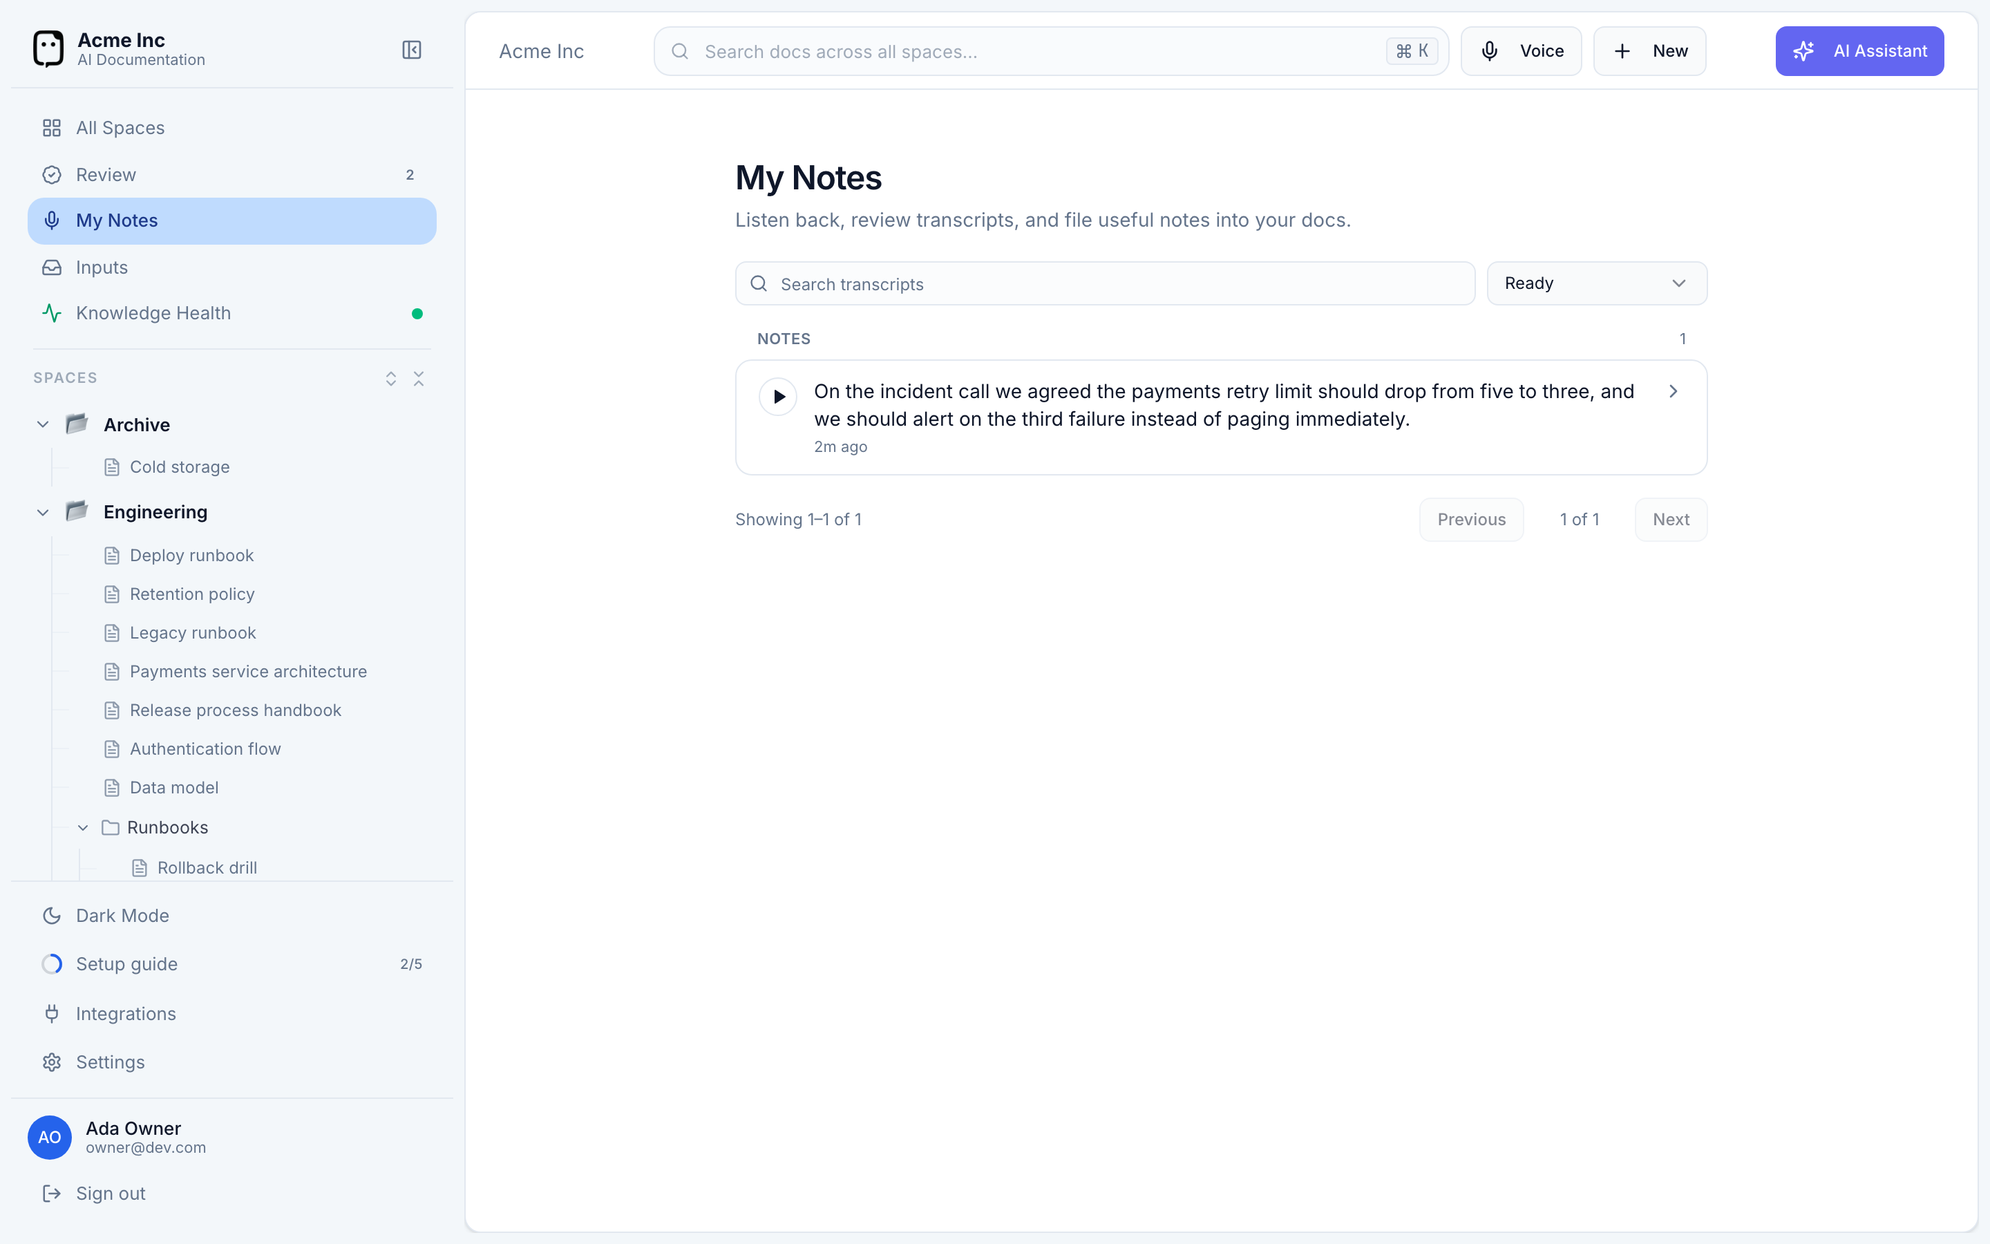The width and height of the screenshot is (1990, 1244).
Task: Click the Next page button
Action: (1671, 519)
